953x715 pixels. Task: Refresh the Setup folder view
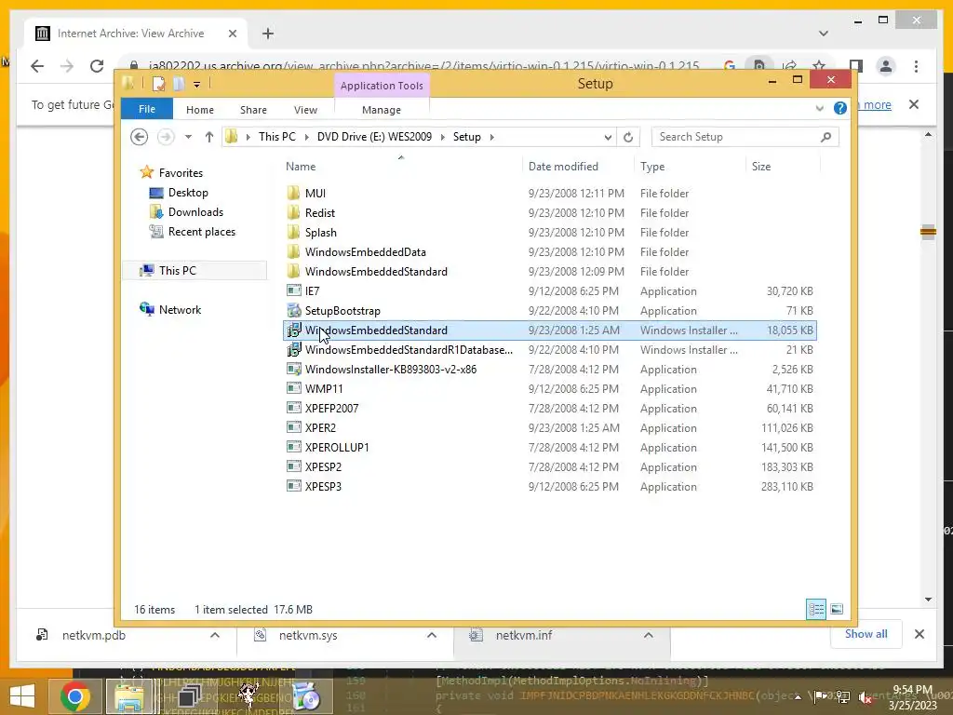pos(628,138)
